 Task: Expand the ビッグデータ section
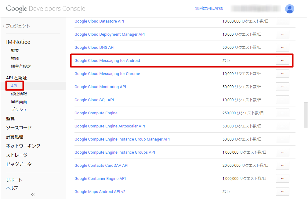[19, 164]
